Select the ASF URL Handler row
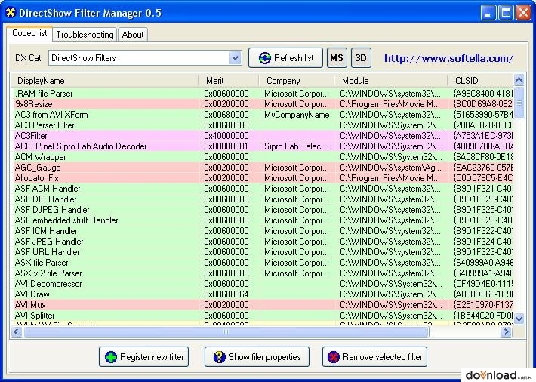Viewport: 536px width, 382px height. point(262,252)
